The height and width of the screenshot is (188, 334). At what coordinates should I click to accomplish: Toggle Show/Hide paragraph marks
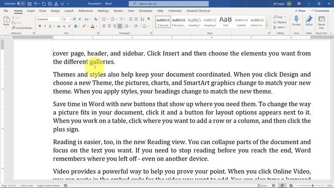(x=149, y=19)
